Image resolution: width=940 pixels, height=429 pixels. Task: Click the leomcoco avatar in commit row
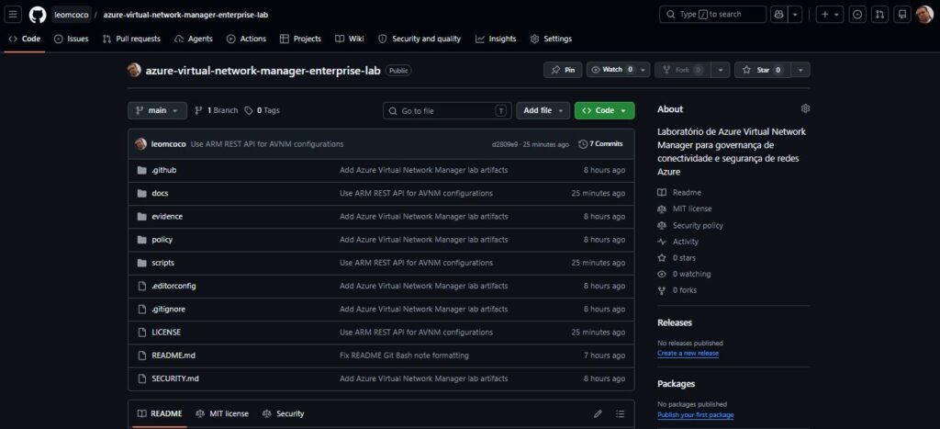140,144
